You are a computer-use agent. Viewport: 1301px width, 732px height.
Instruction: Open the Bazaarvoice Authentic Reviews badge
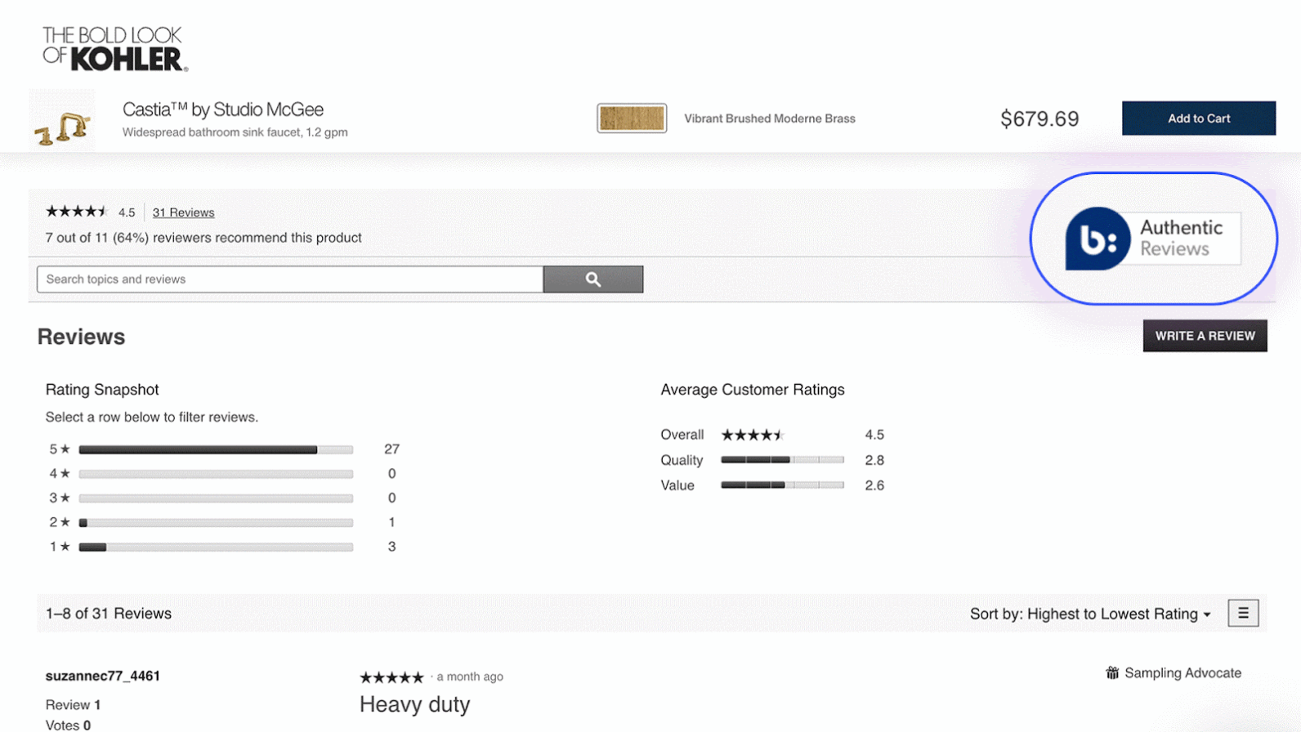pyautogui.click(x=1152, y=239)
